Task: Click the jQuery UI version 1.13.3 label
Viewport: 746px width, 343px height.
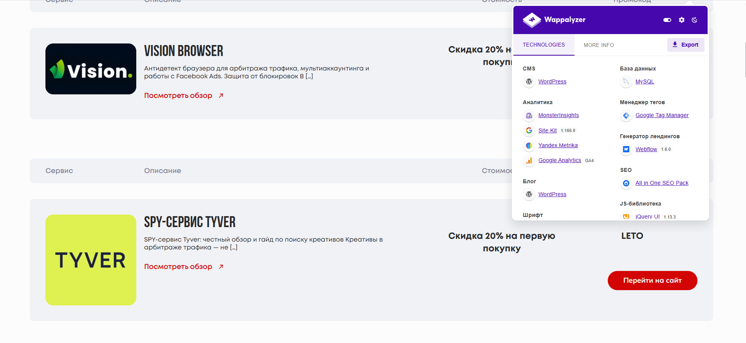Action: (x=670, y=217)
